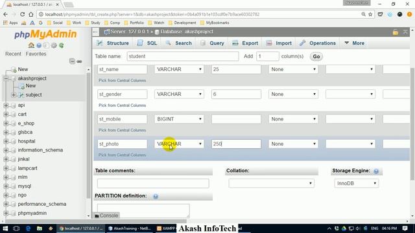415x233 pixels.
Task: Click the left arrow collapse button beside Server breadcrumb
Action: point(95,32)
